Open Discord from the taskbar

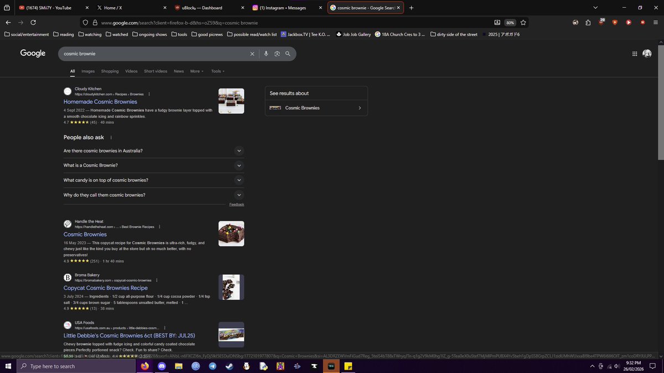pos(162,366)
